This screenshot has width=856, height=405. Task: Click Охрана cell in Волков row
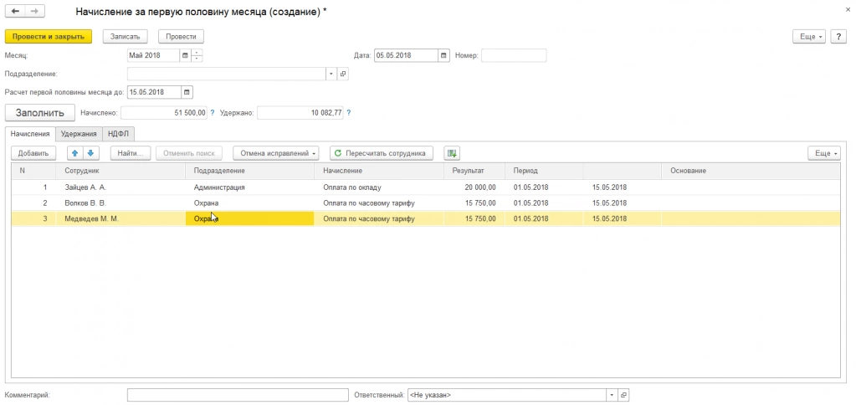249,203
